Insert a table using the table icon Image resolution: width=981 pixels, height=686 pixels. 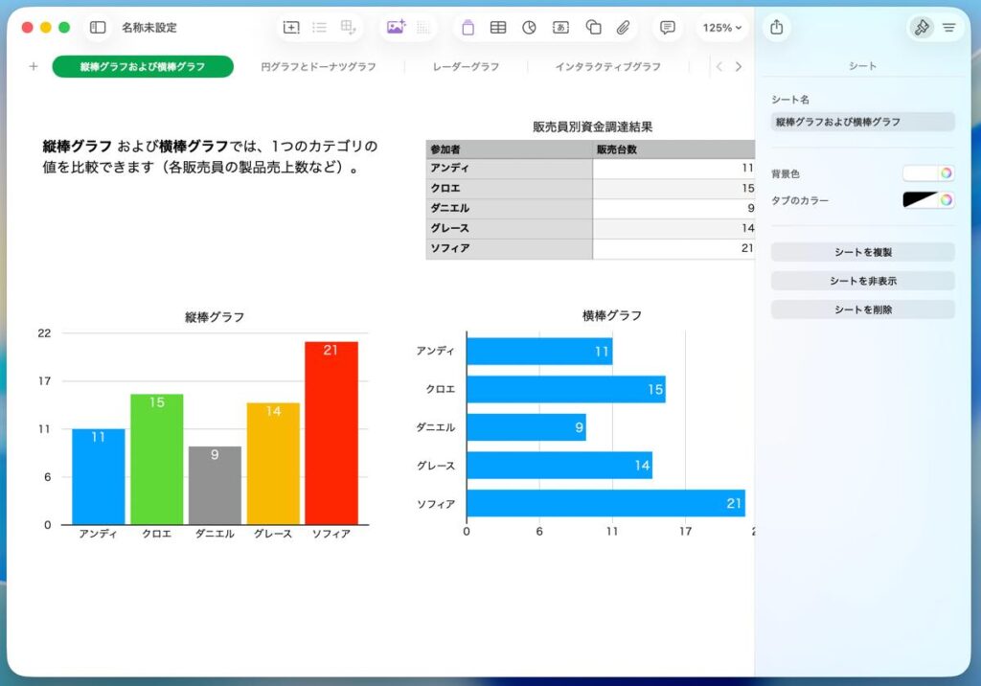coord(498,28)
